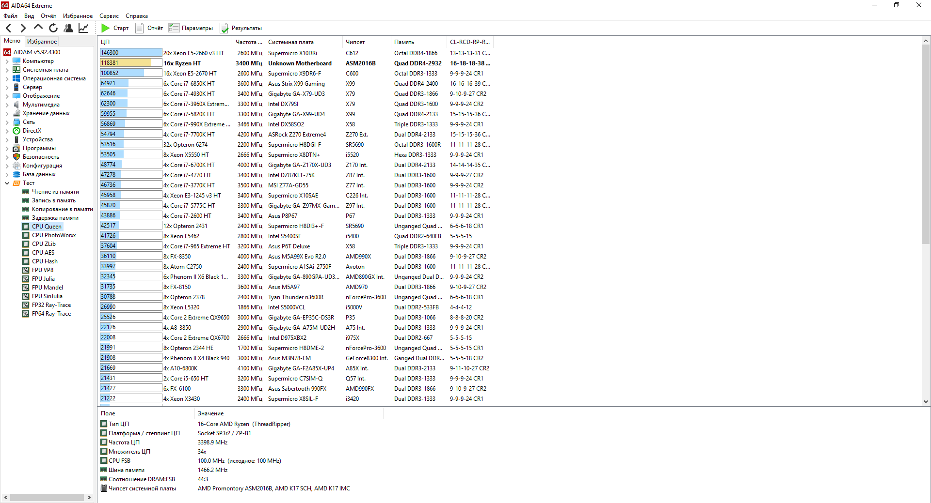The width and height of the screenshot is (931, 503).
Task: Open the Параметры toolbar icon
Action: [x=174, y=28]
